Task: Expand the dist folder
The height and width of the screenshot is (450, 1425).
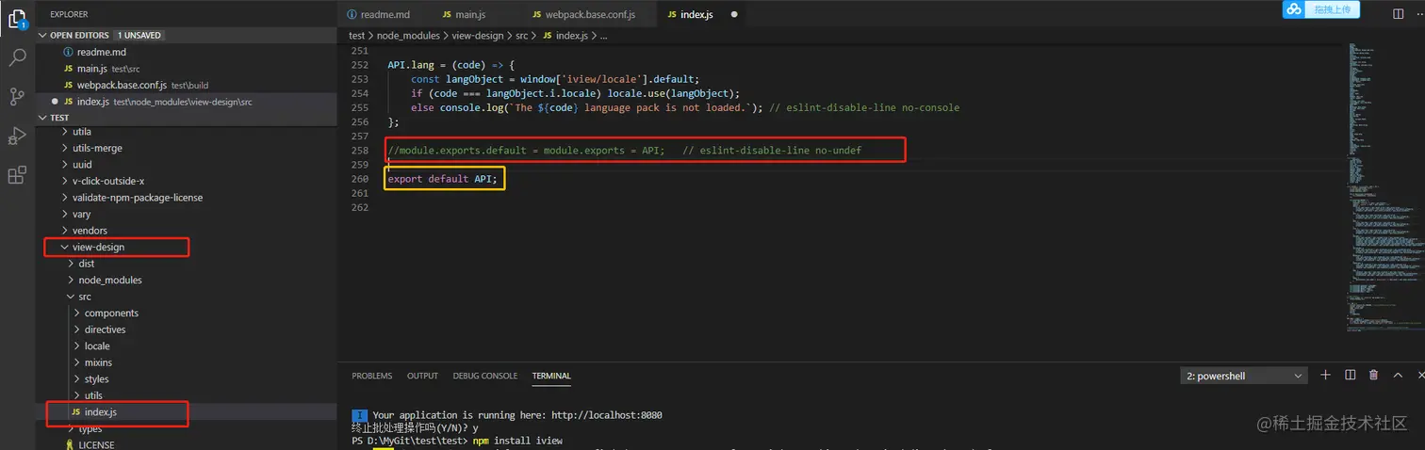Action: 71,264
